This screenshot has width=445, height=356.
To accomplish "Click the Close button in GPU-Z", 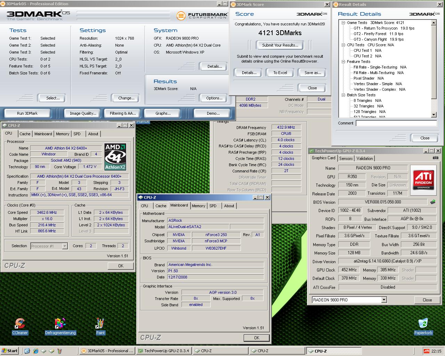I will 427,300.
